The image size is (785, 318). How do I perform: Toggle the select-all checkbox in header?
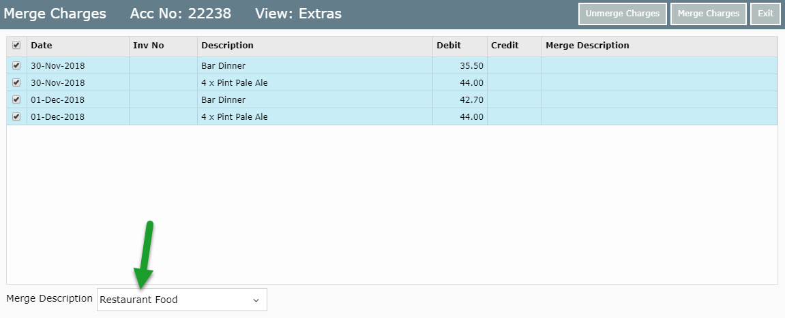16,46
